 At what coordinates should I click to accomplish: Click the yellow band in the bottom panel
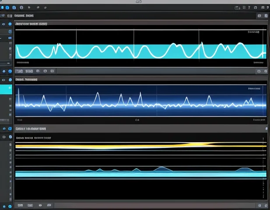click(x=141, y=146)
